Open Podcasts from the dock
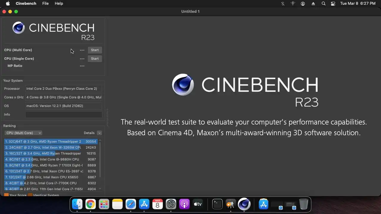This screenshot has width=381, height=214. point(184,204)
